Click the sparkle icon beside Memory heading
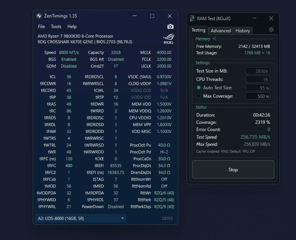Screen dimensions: 296x240 point(215,39)
